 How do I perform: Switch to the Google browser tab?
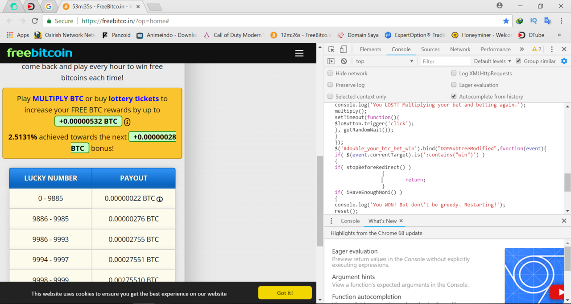[49, 7]
